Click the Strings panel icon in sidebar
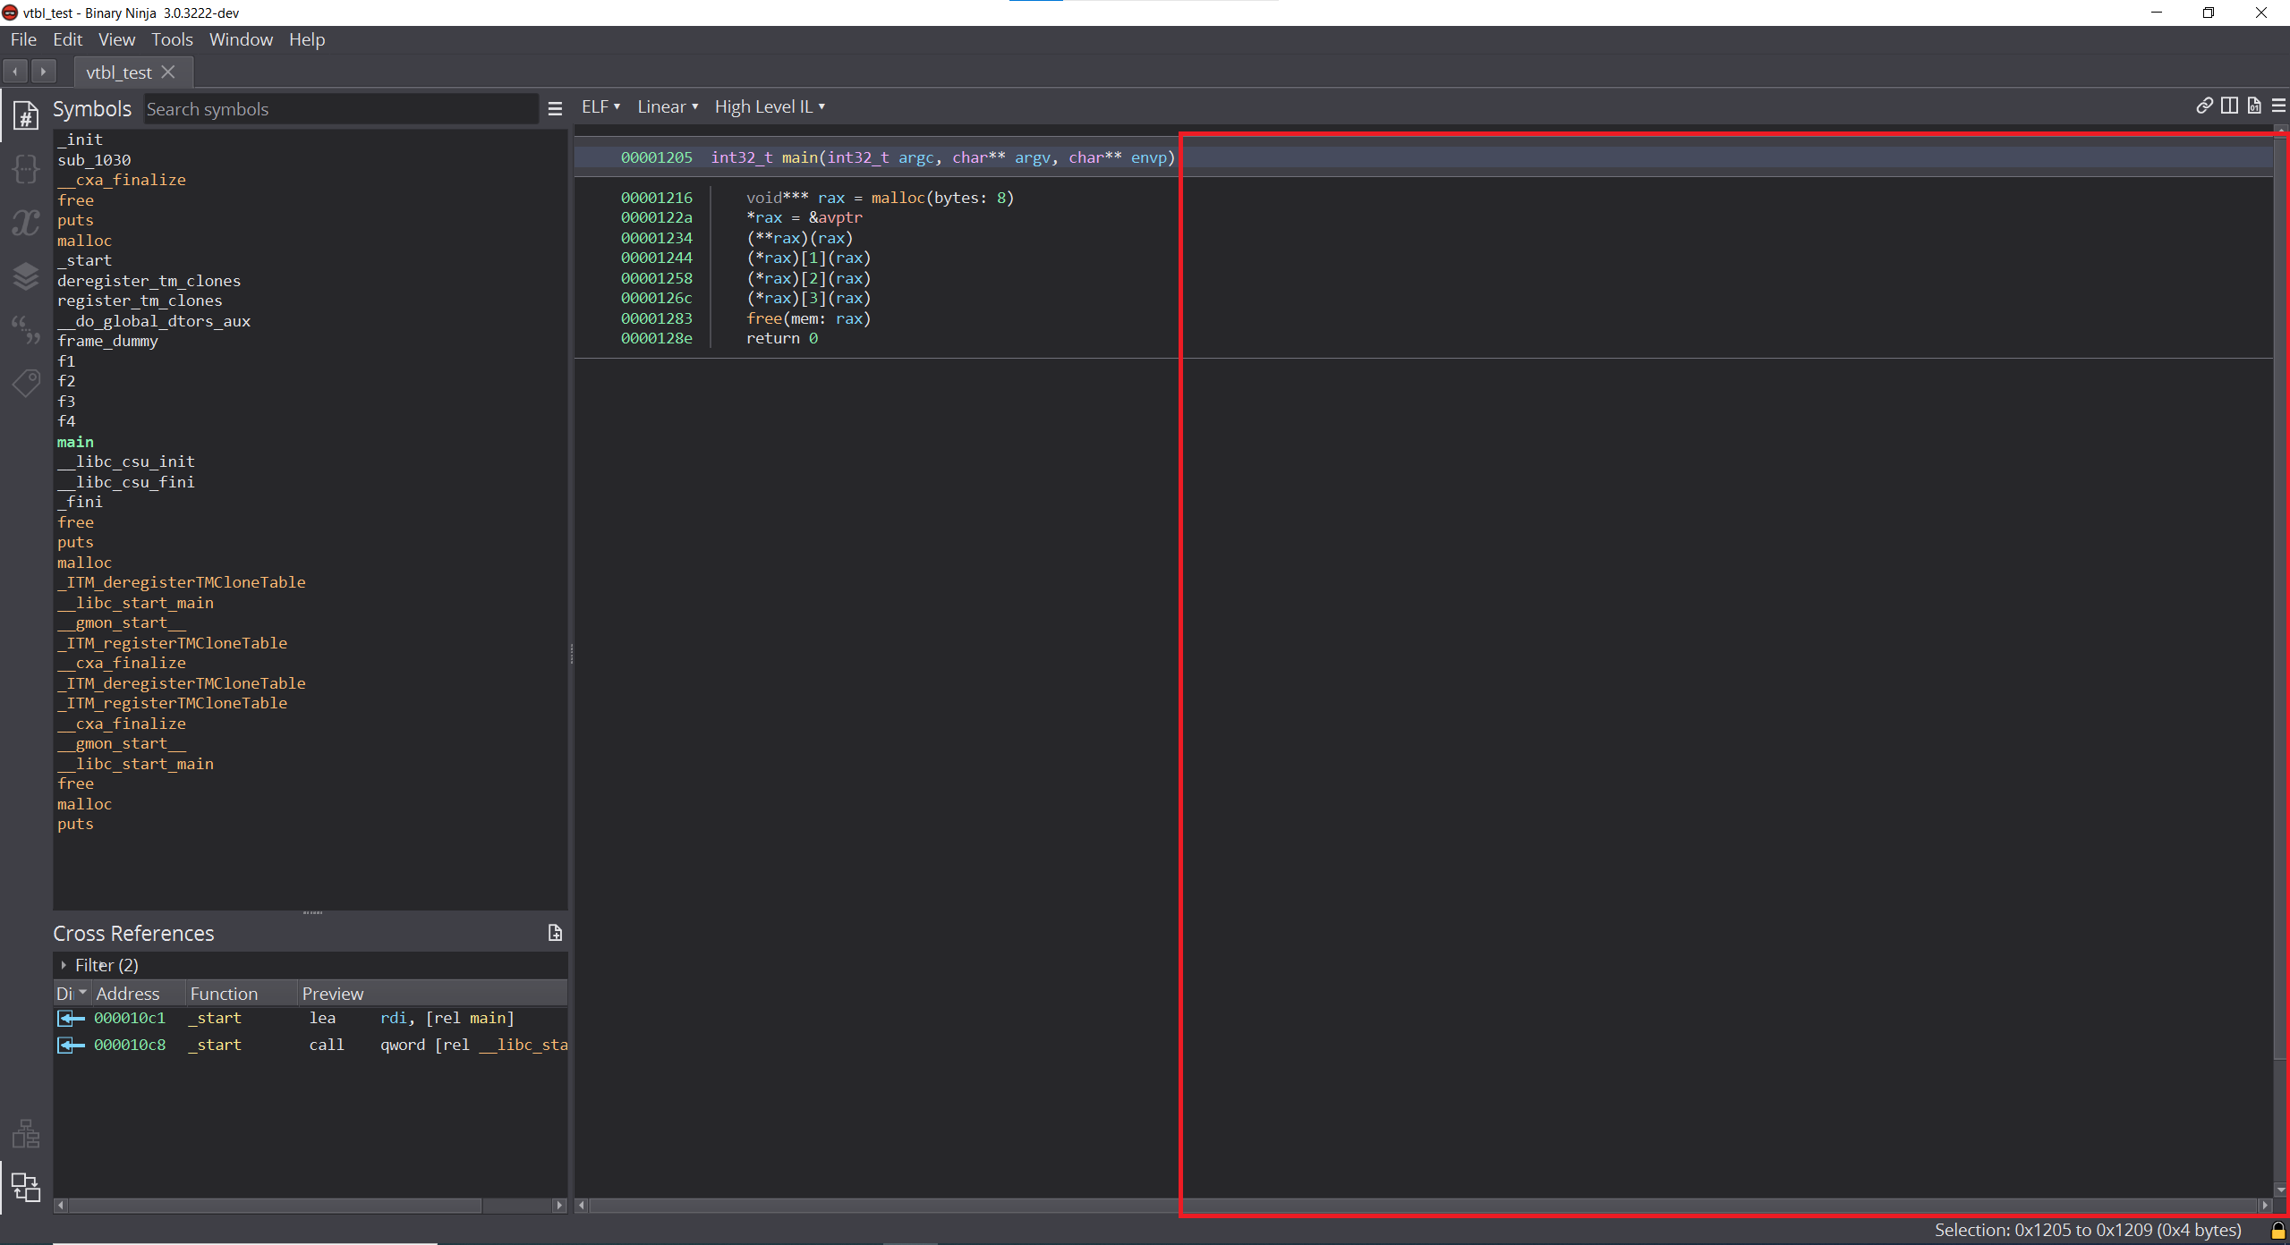 point(25,328)
